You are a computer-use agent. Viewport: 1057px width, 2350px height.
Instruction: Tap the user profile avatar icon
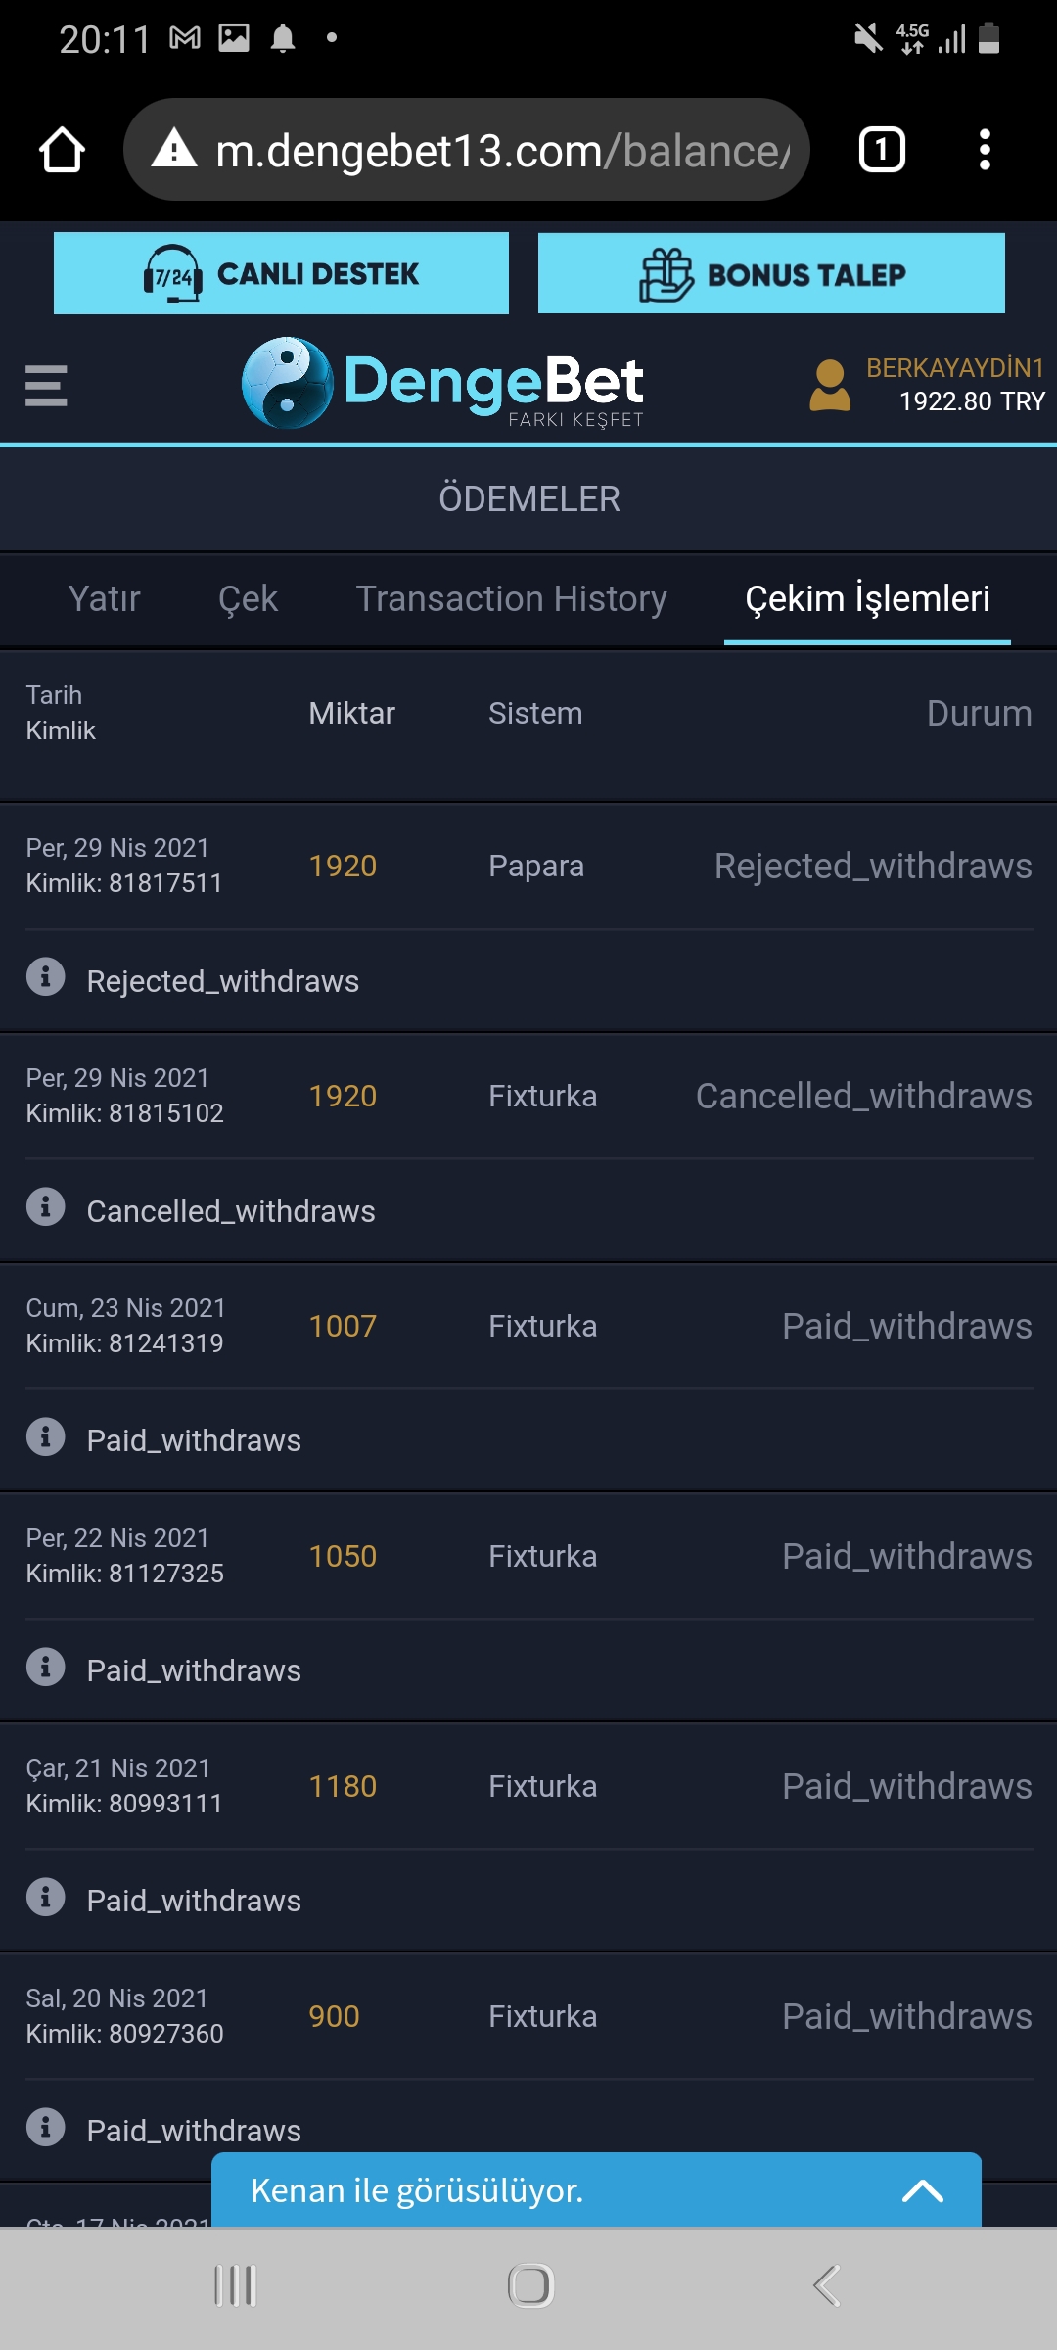(x=830, y=385)
